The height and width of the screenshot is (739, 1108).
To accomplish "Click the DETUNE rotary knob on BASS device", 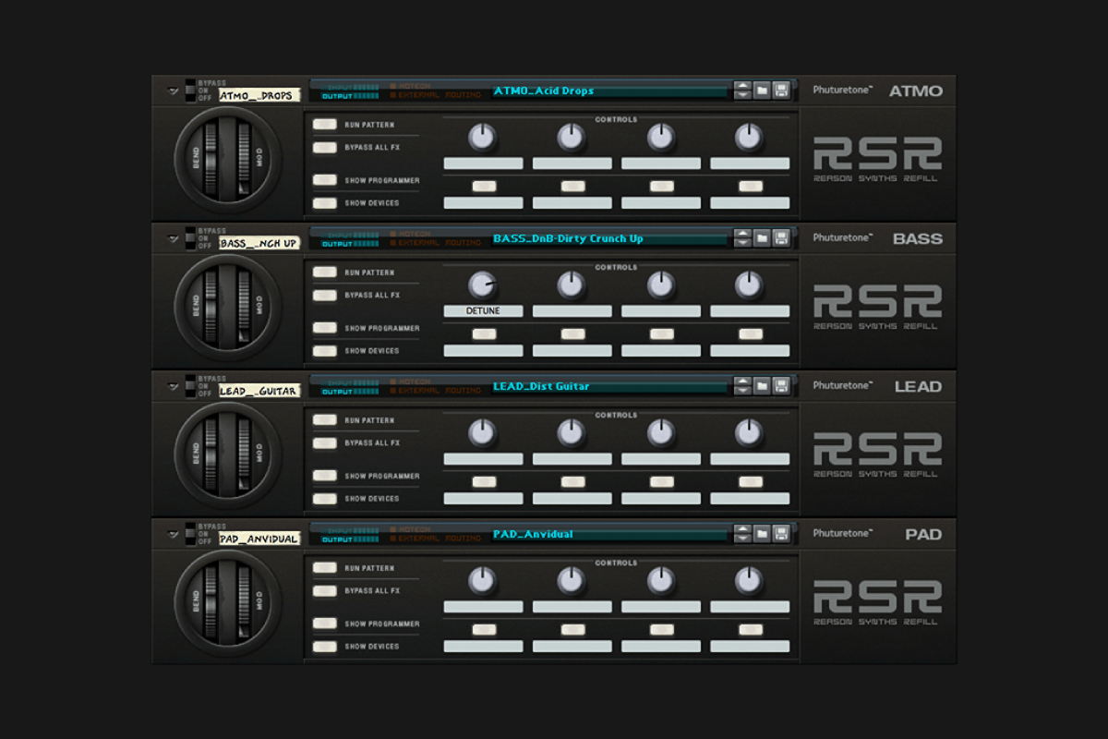I will click(x=482, y=285).
